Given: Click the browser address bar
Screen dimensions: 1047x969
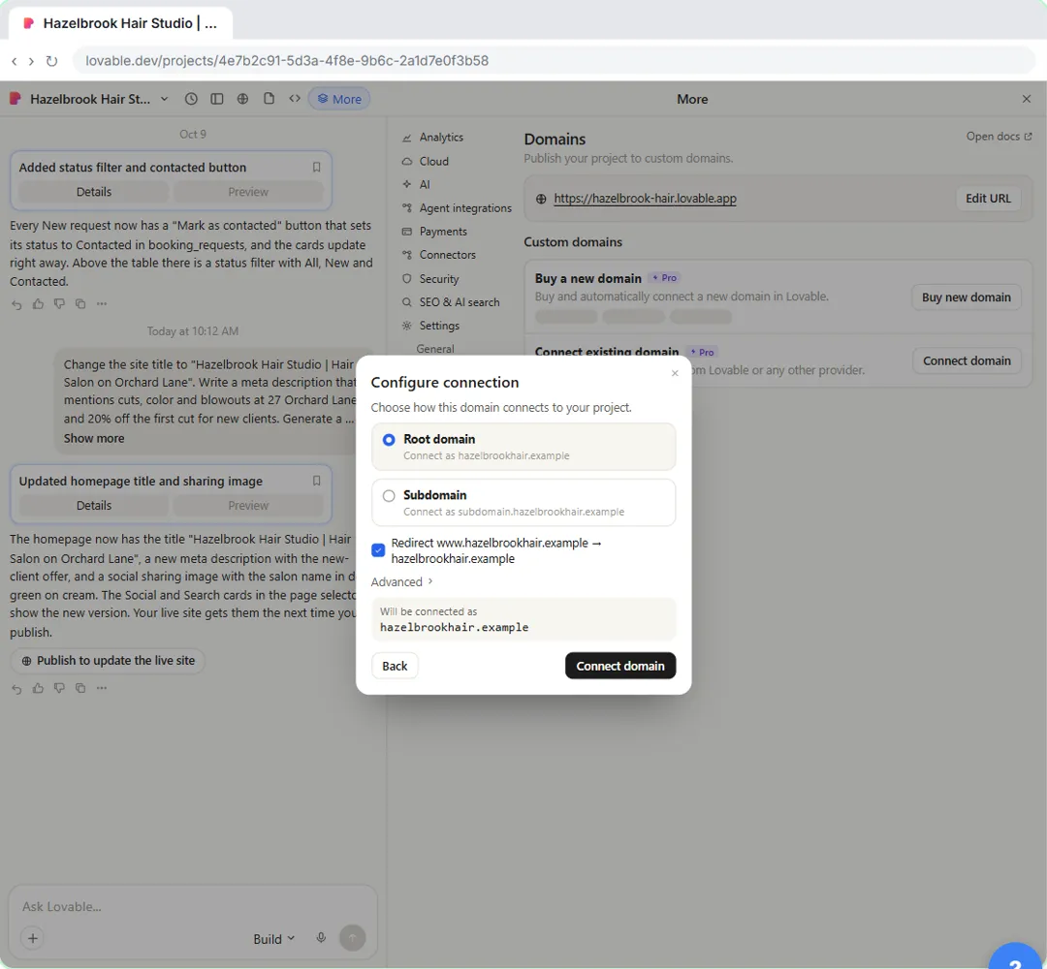Looking at the screenshot, I should pos(554,61).
